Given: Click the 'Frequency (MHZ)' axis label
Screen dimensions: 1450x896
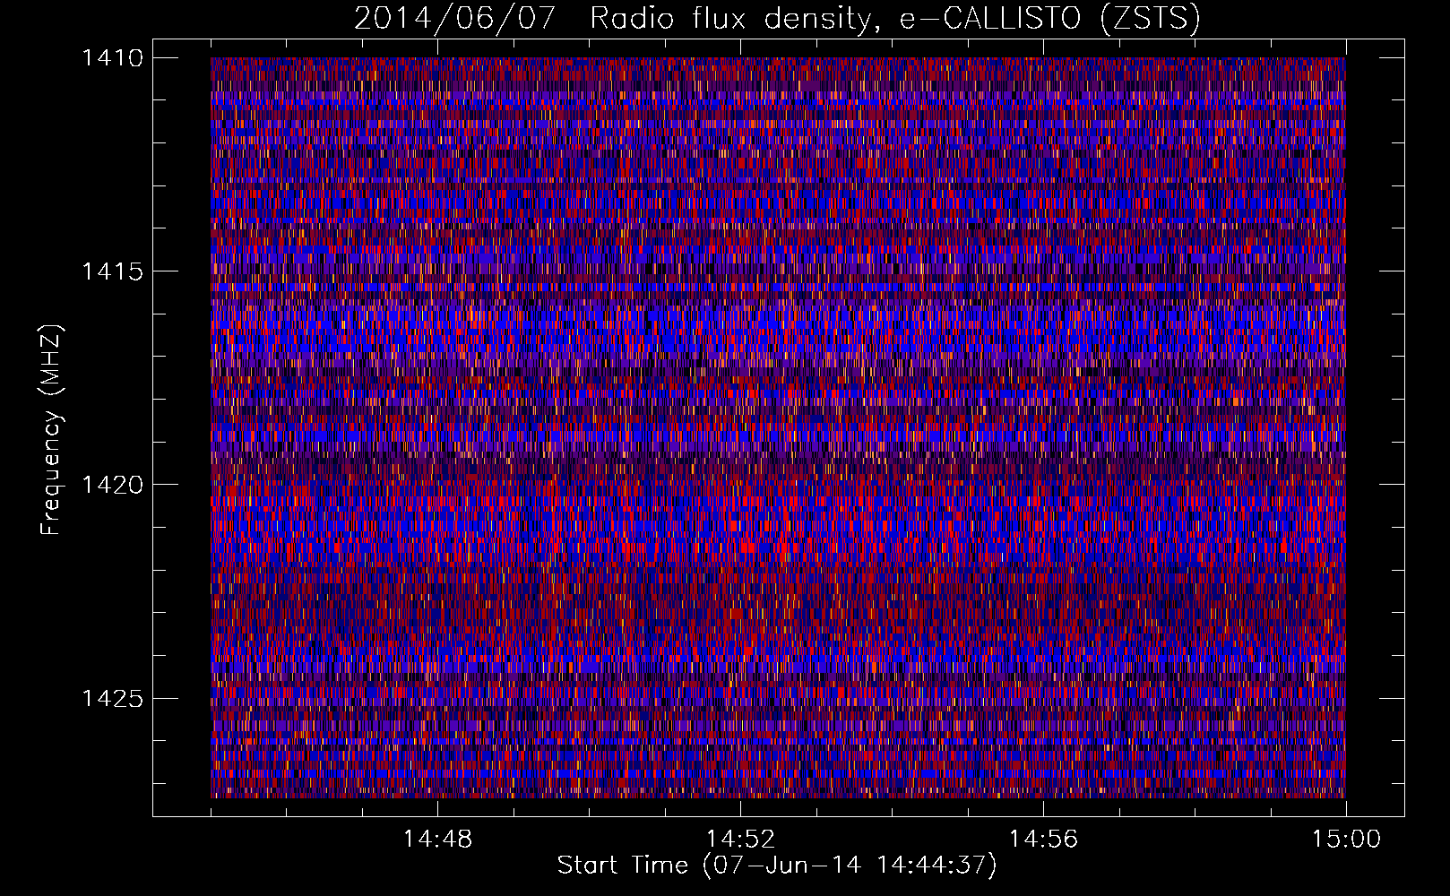Looking at the screenshot, I should point(52,429).
